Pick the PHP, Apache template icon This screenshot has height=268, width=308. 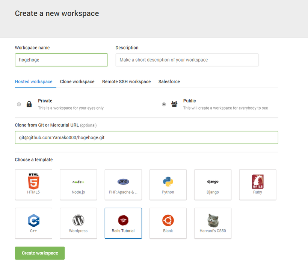123,182
